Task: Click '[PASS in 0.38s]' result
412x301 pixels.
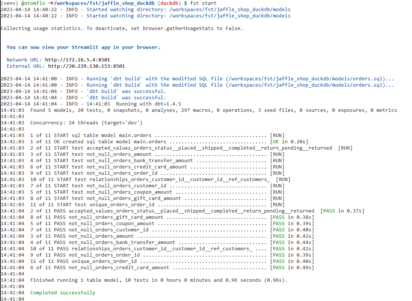Action: 292,217
